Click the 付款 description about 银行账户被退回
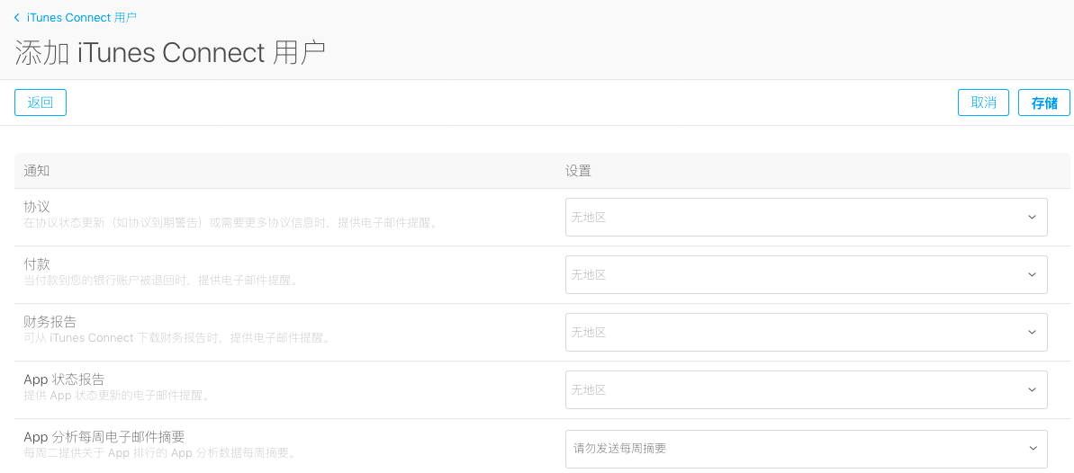1074x473 pixels. pyautogui.click(x=161, y=281)
